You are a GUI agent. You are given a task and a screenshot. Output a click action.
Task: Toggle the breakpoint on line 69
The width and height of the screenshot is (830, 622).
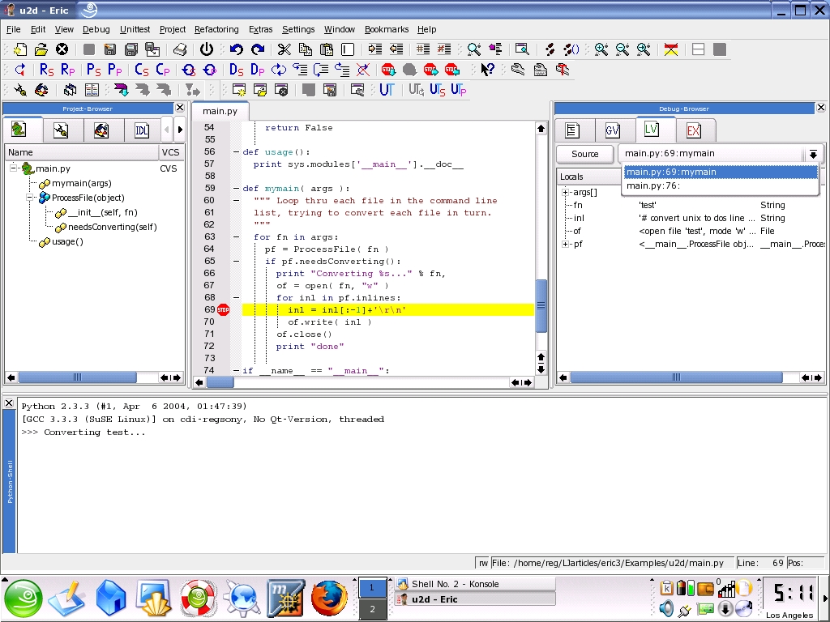(x=224, y=309)
